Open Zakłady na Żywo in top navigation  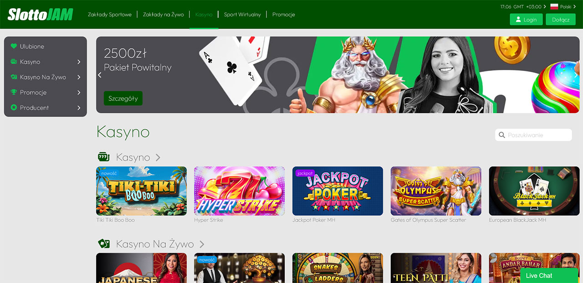164,15
